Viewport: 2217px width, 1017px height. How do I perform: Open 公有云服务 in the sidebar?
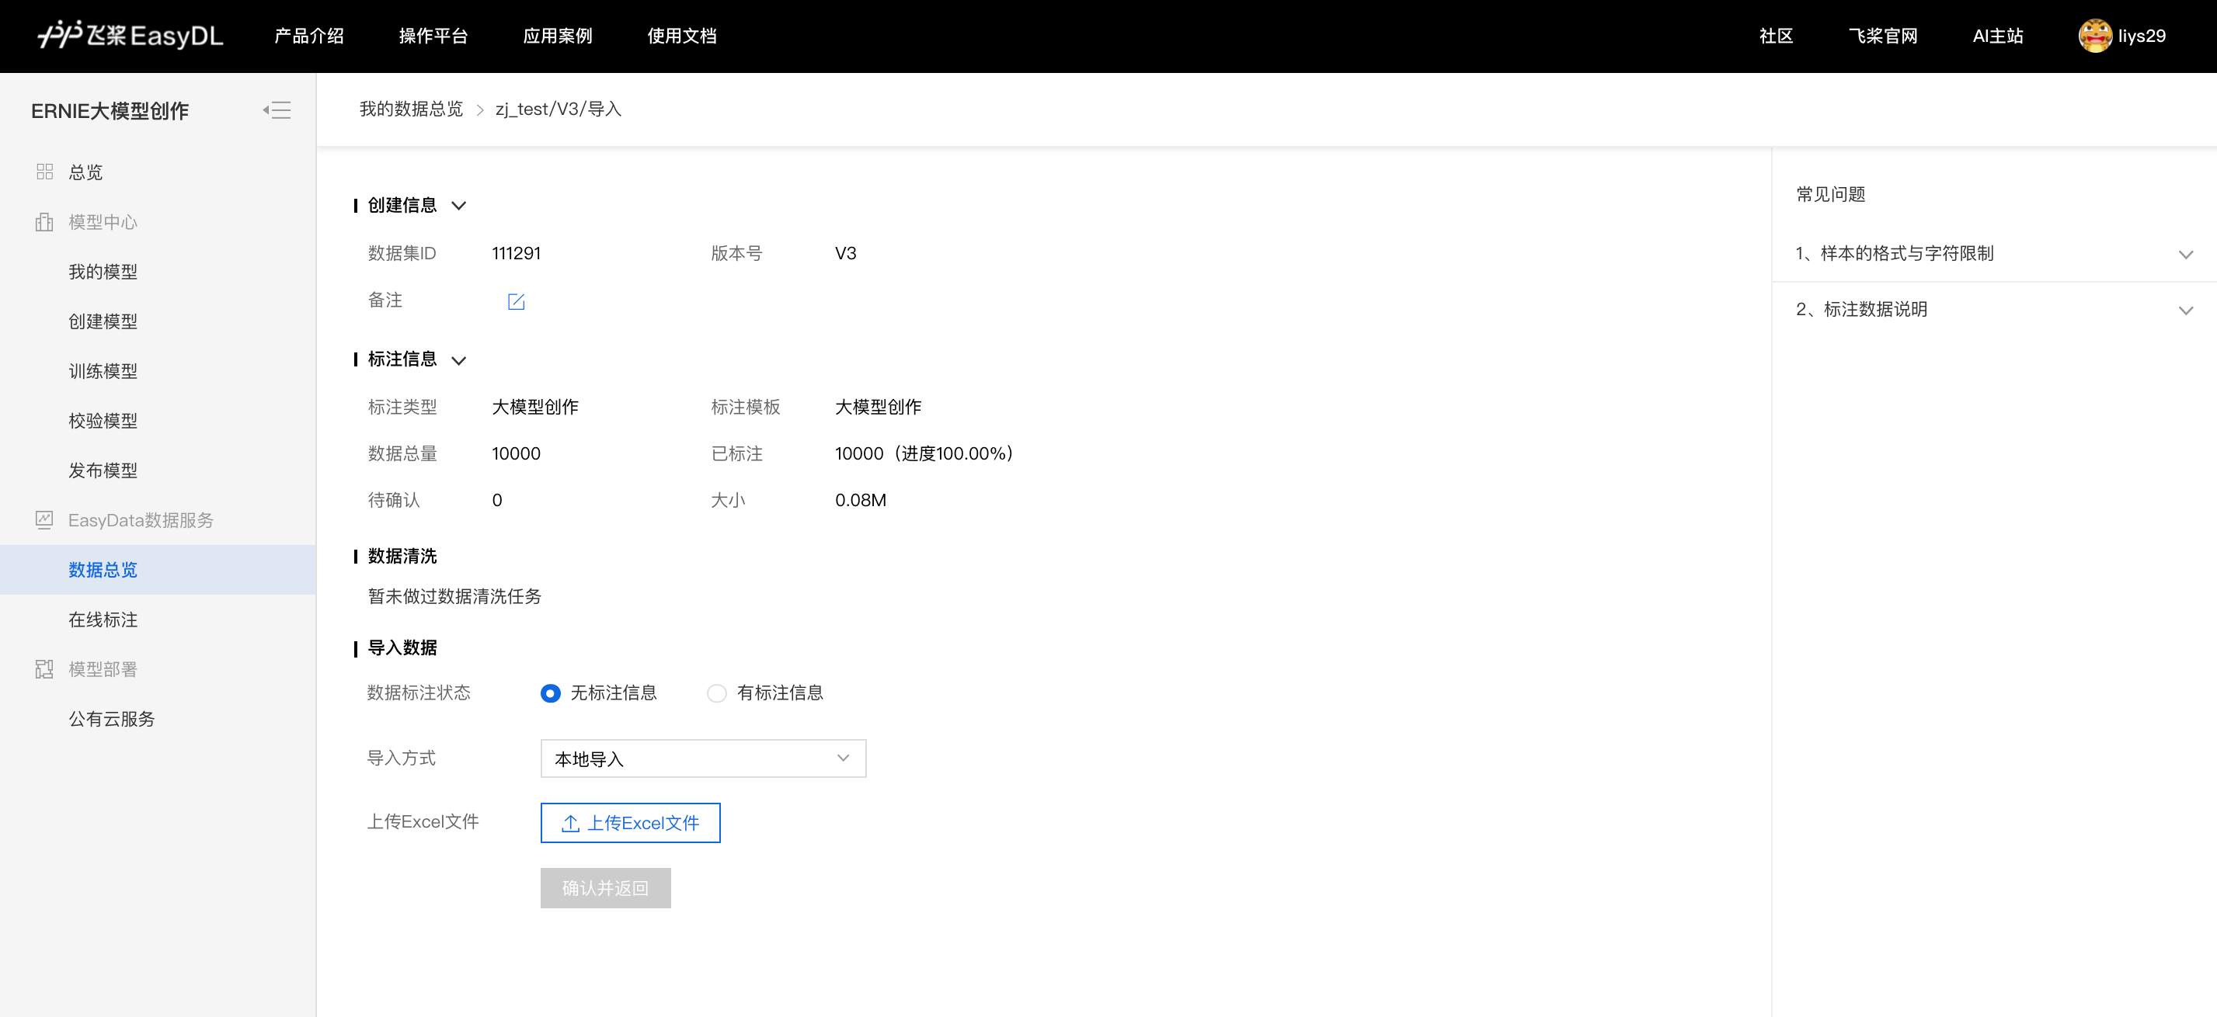111,720
